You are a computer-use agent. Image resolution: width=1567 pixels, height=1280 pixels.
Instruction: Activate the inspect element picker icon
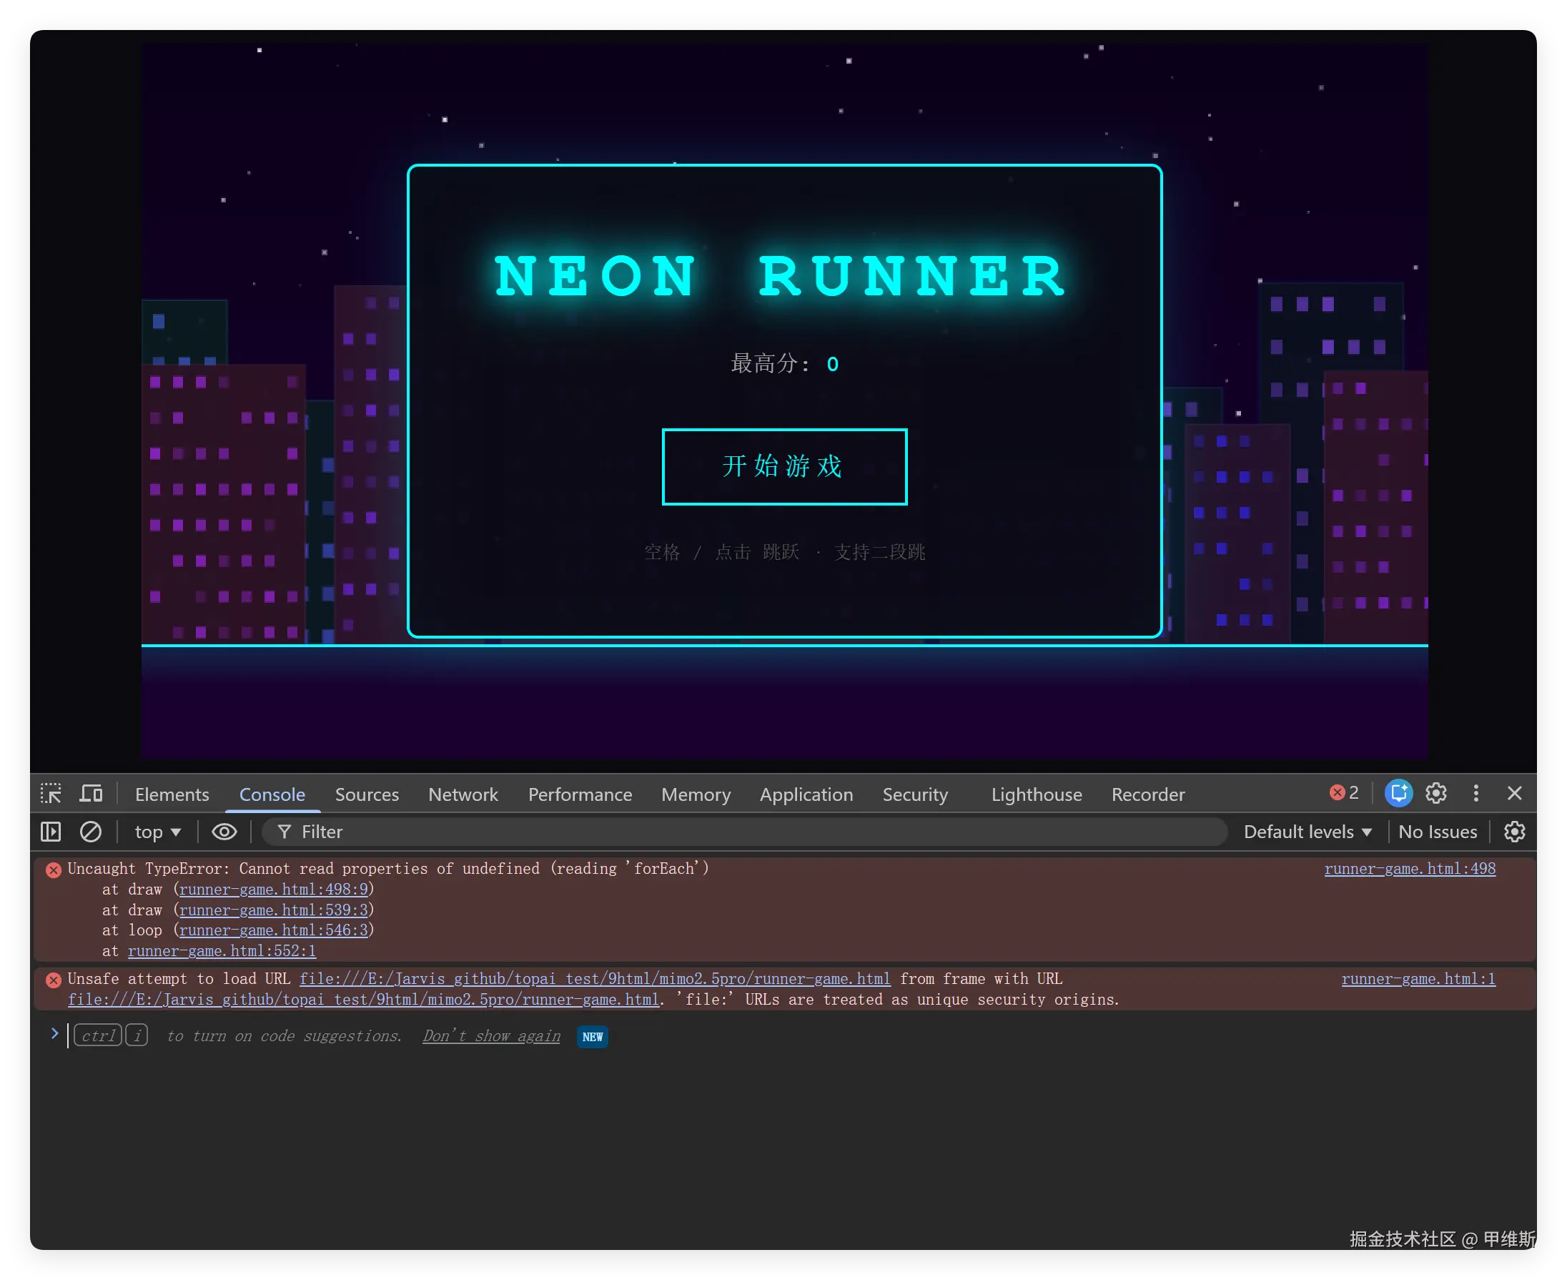(x=51, y=793)
